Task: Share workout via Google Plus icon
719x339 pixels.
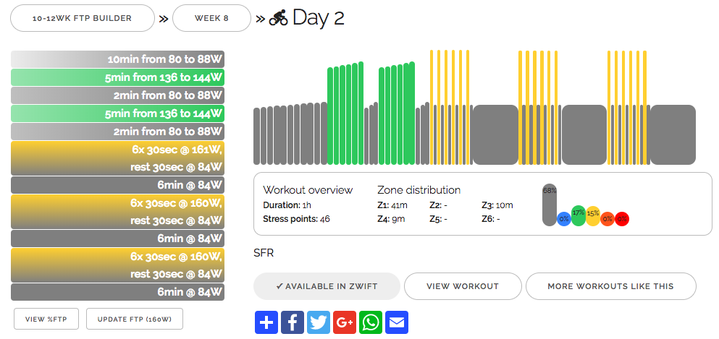Action: (345, 322)
